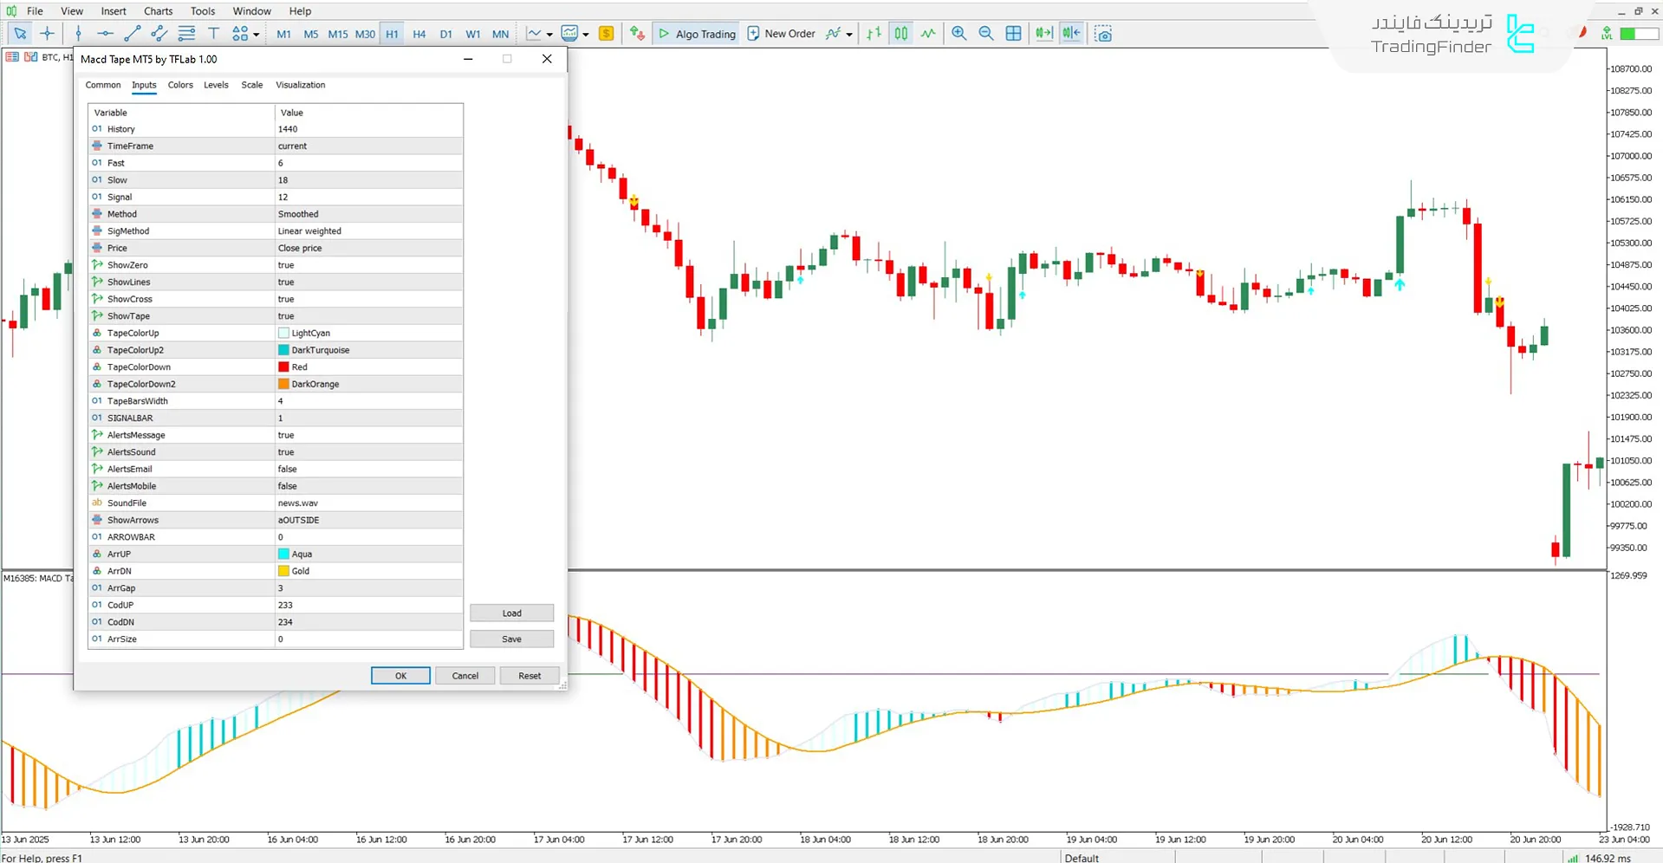Screen dimensions: 1663x863
Task: Open the New Order dropdown
Action: coord(849,33)
